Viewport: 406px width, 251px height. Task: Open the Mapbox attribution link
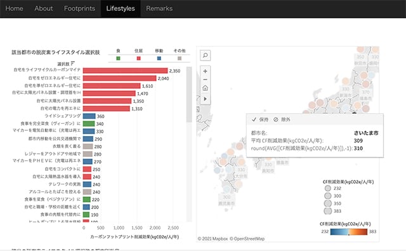tap(213, 238)
